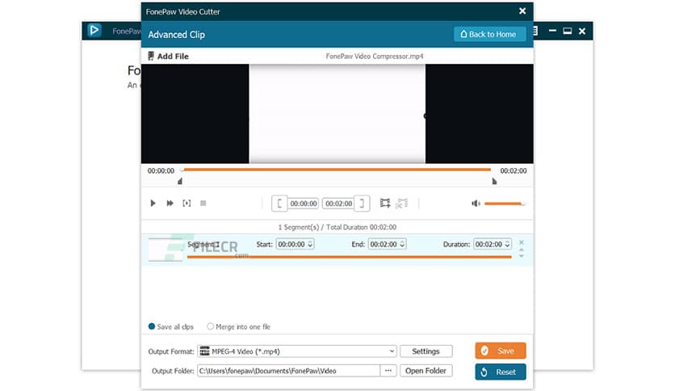Close the background FonePaw window
Screen dimensions: 675x391
coord(582,31)
